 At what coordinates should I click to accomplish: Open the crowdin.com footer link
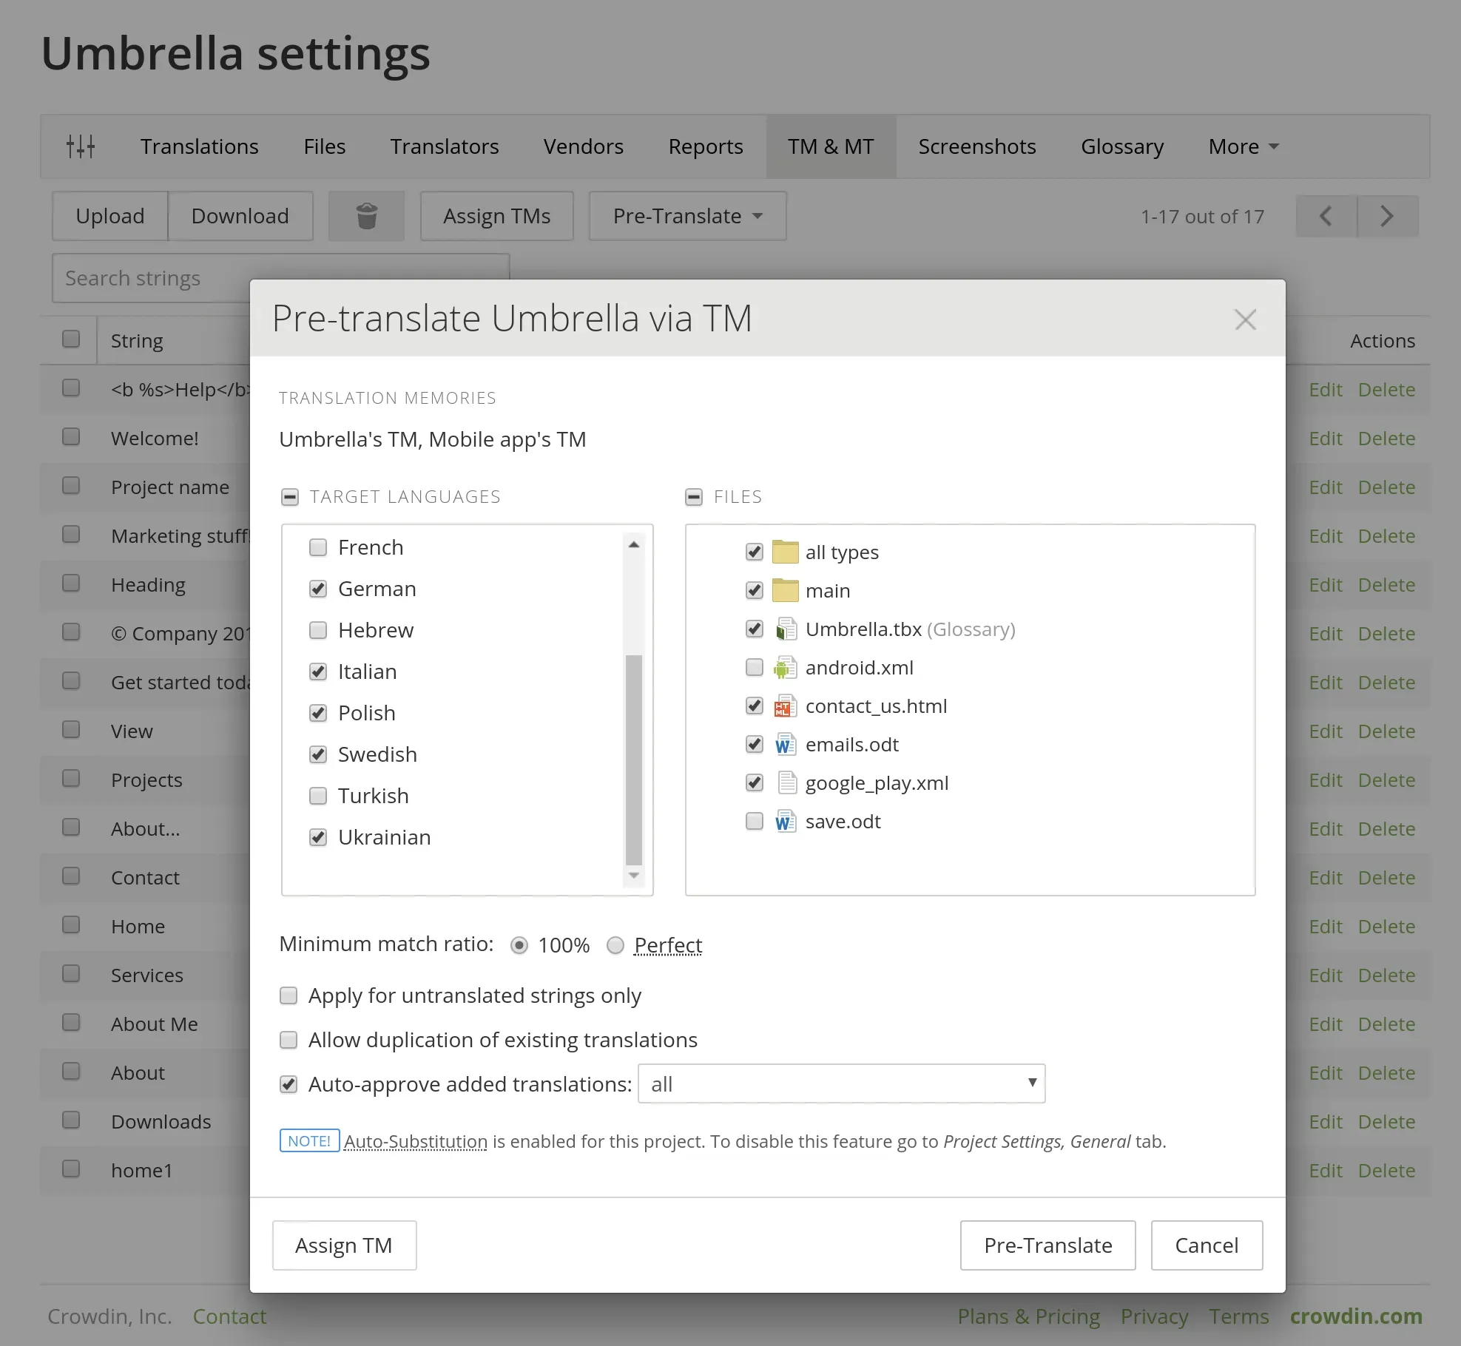click(1357, 1316)
